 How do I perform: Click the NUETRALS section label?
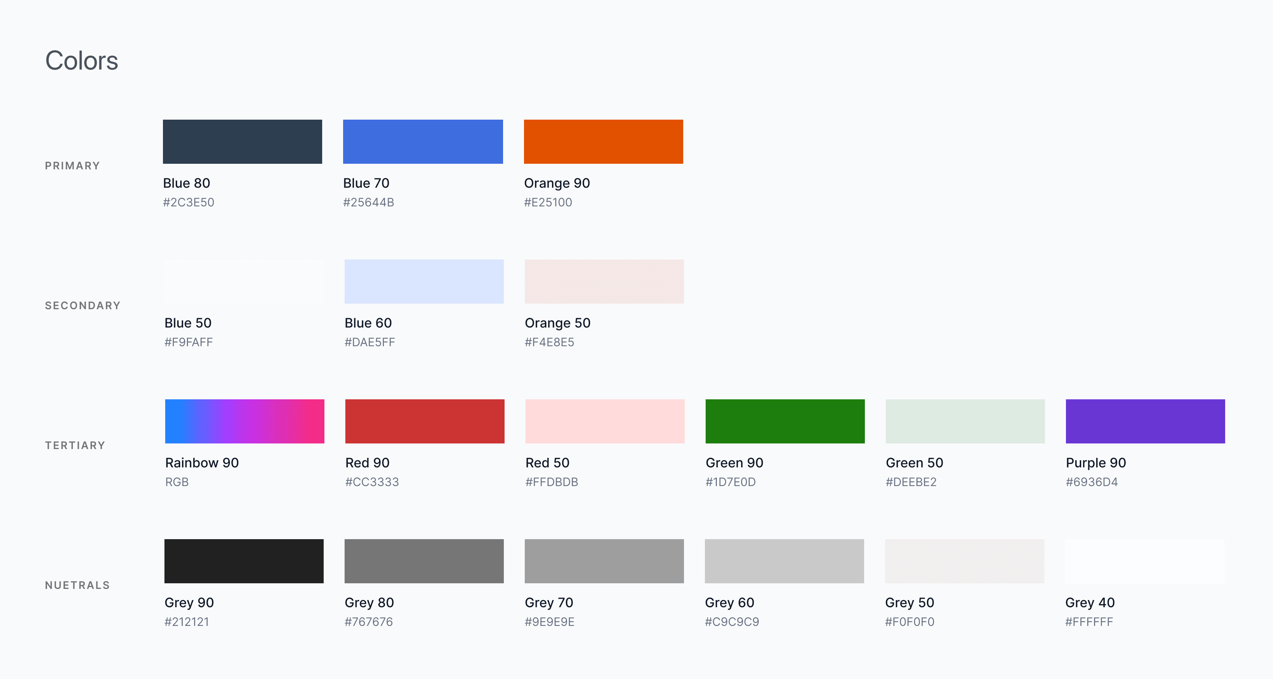tap(77, 585)
